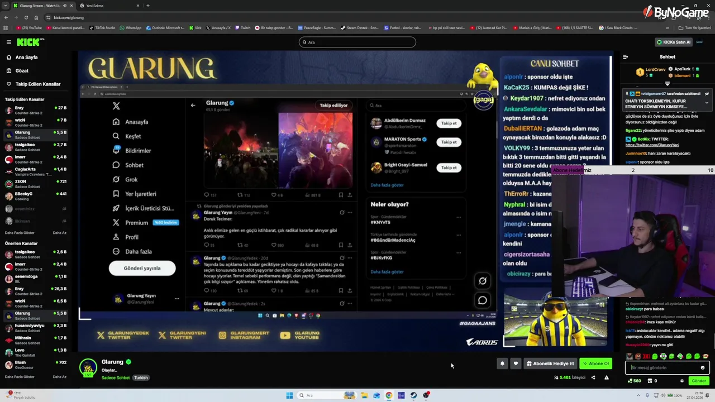
Task: Expand the pinned message chevron
Action: coord(707,103)
